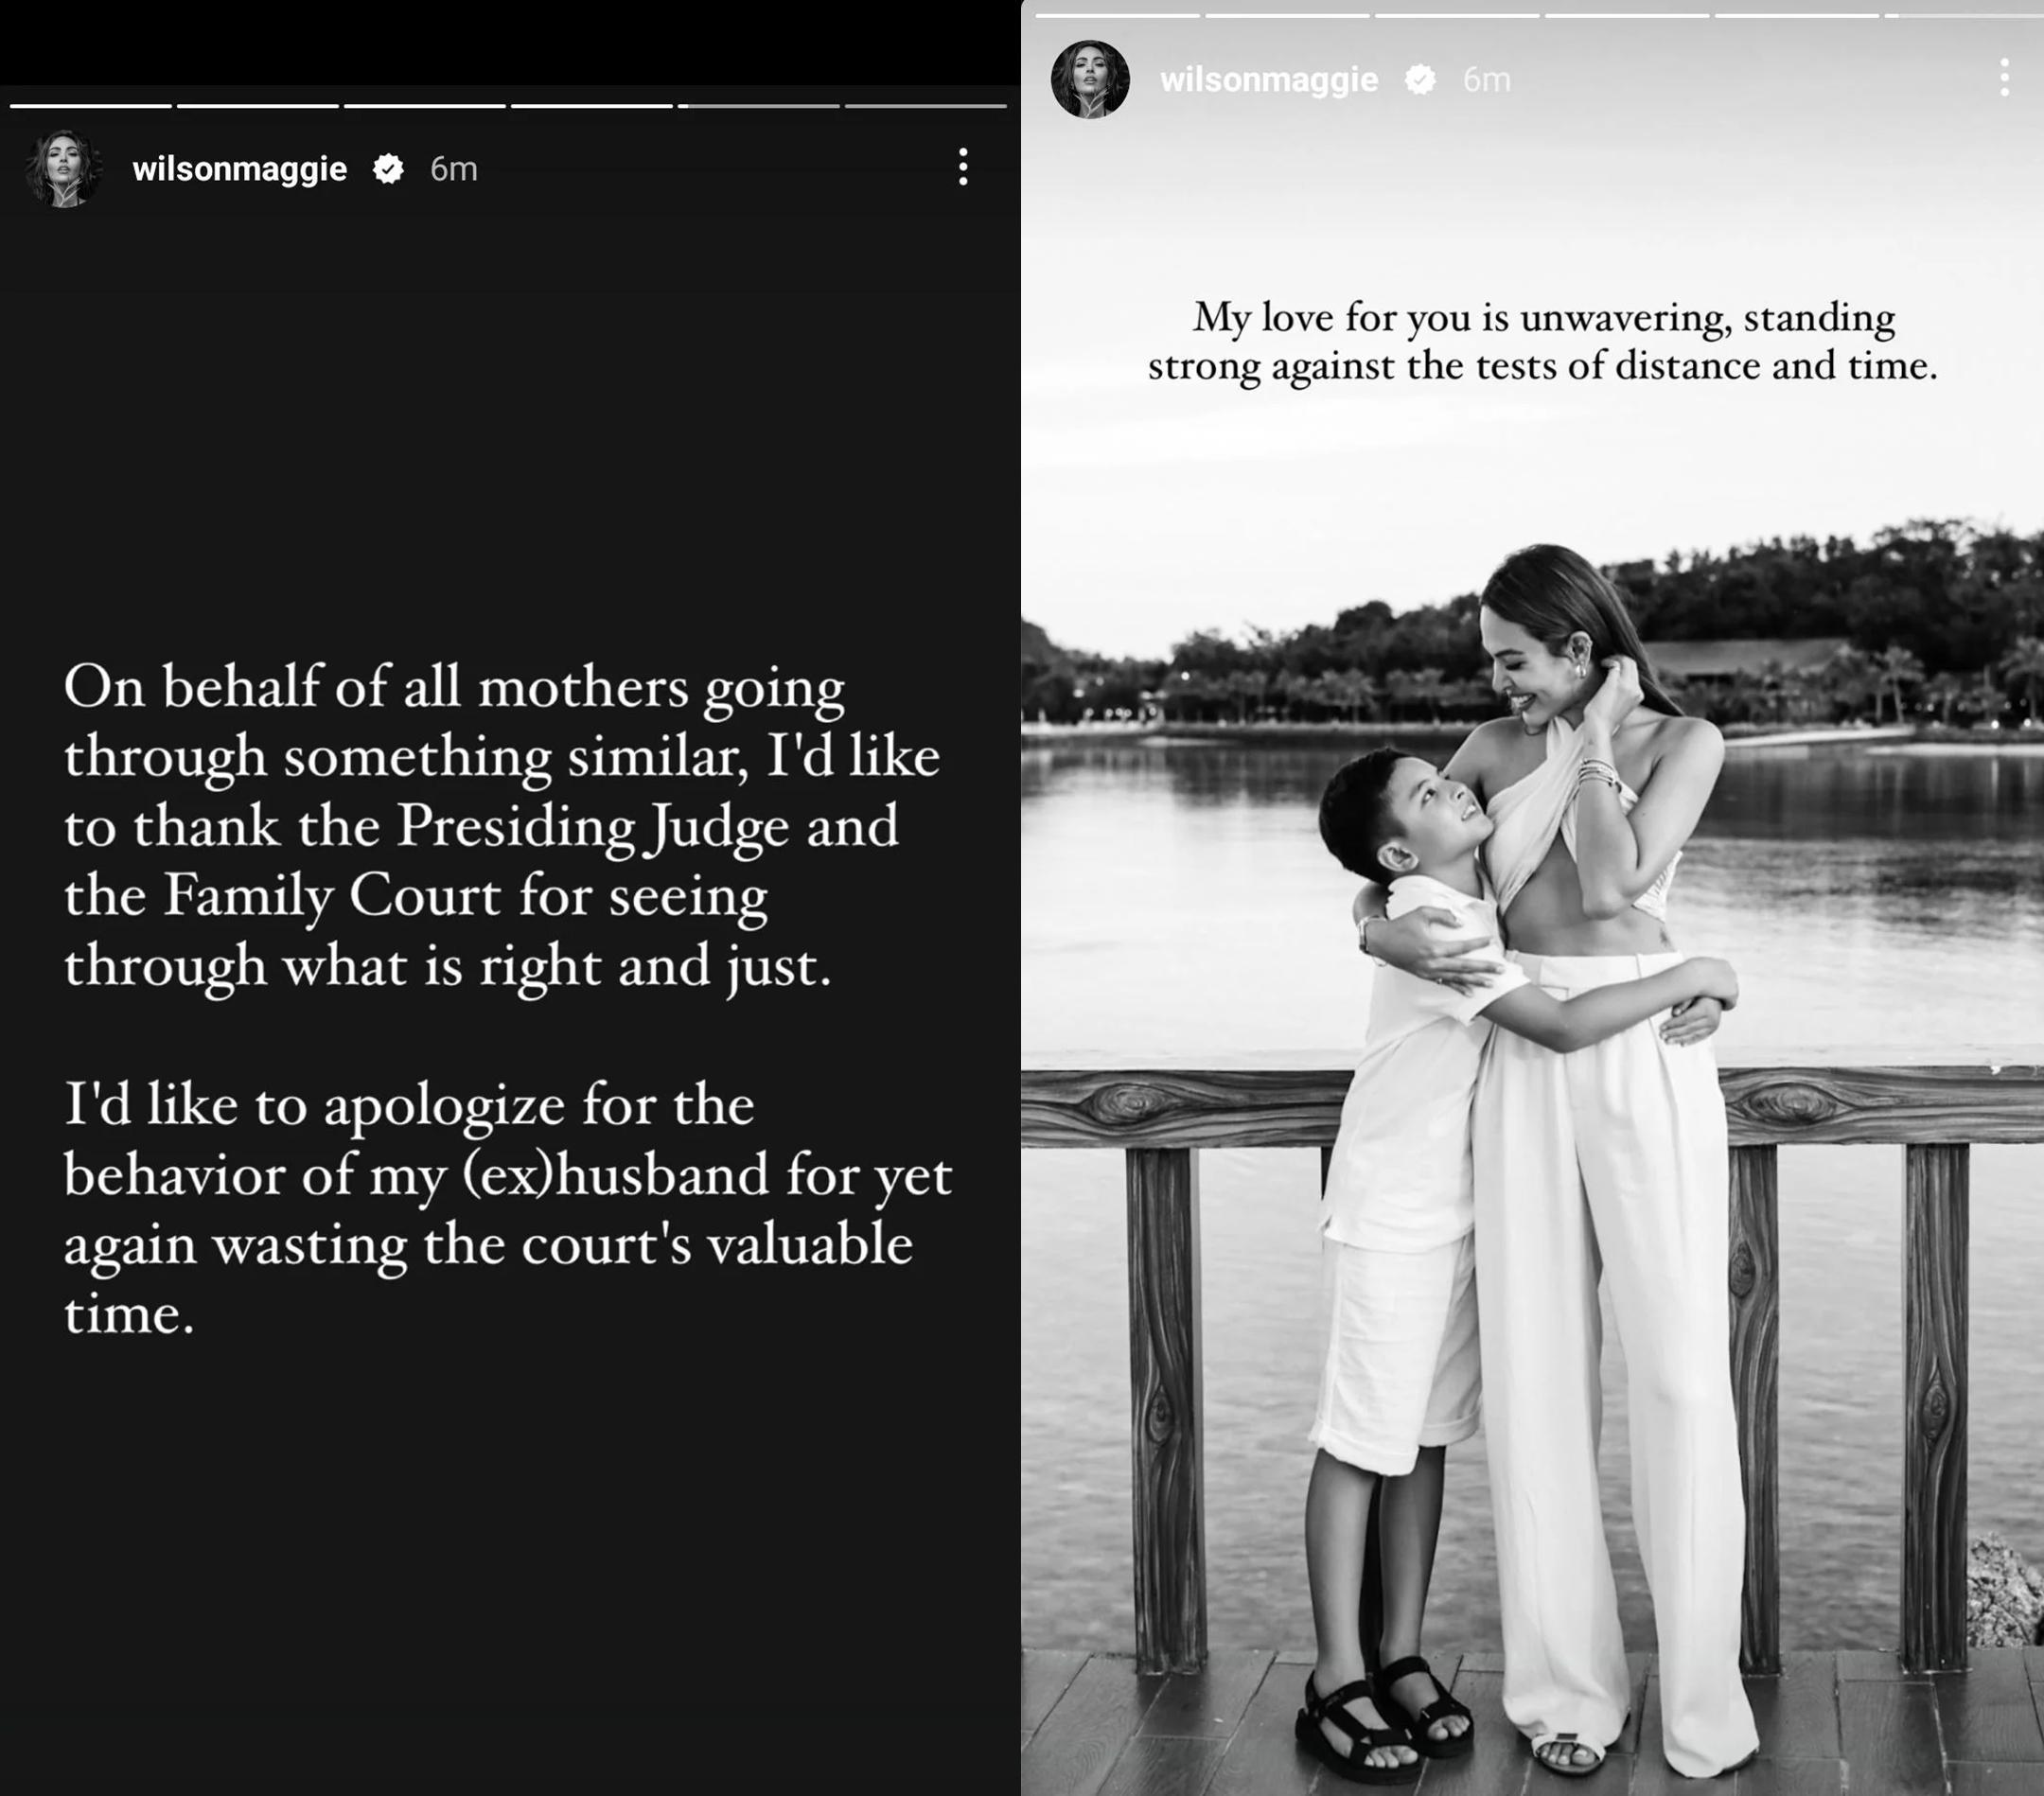Jump to first segment of the right story's progress bar
The image size is (2044, 1796).
pyautogui.click(x=1117, y=15)
